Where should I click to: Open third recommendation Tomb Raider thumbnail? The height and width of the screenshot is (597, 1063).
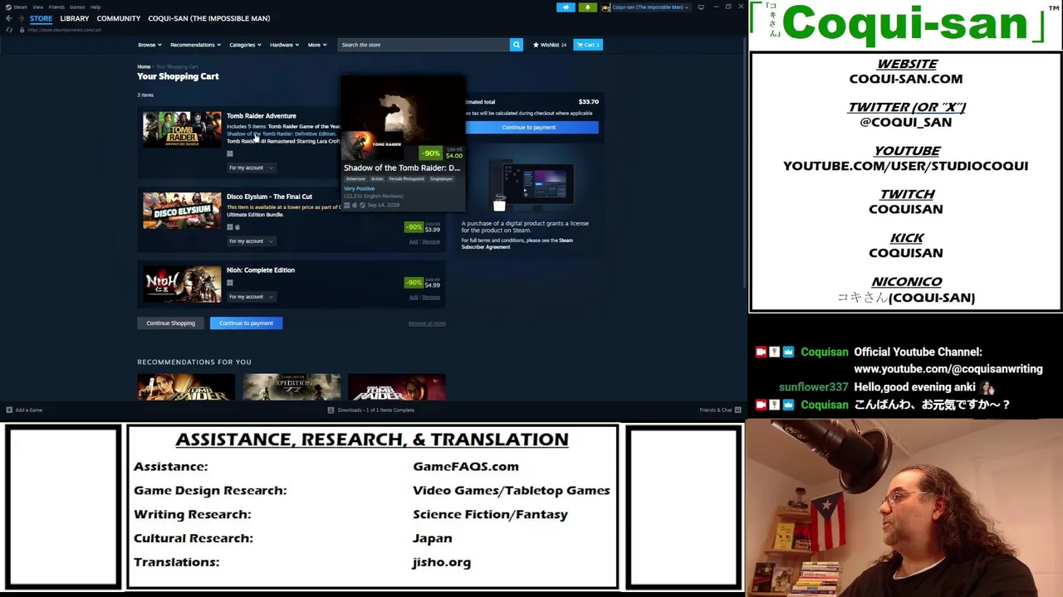tap(396, 387)
